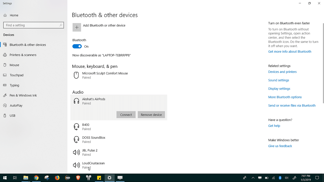Click Send or receive files via Bluetooth
The image size is (324, 182).
pyautogui.click(x=292, y=106)
